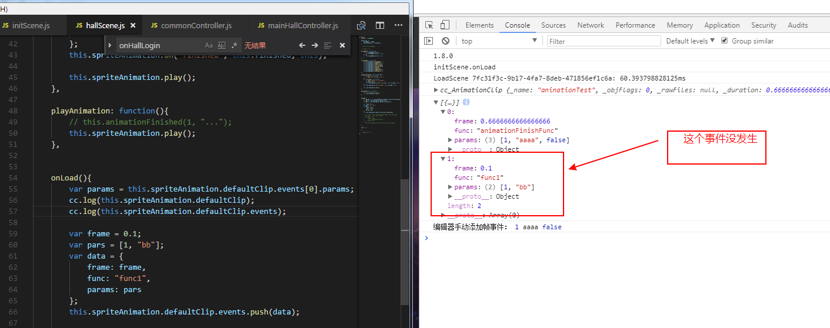
Task: Open the Security panel in DevTools
Action: tap(764, 25)
